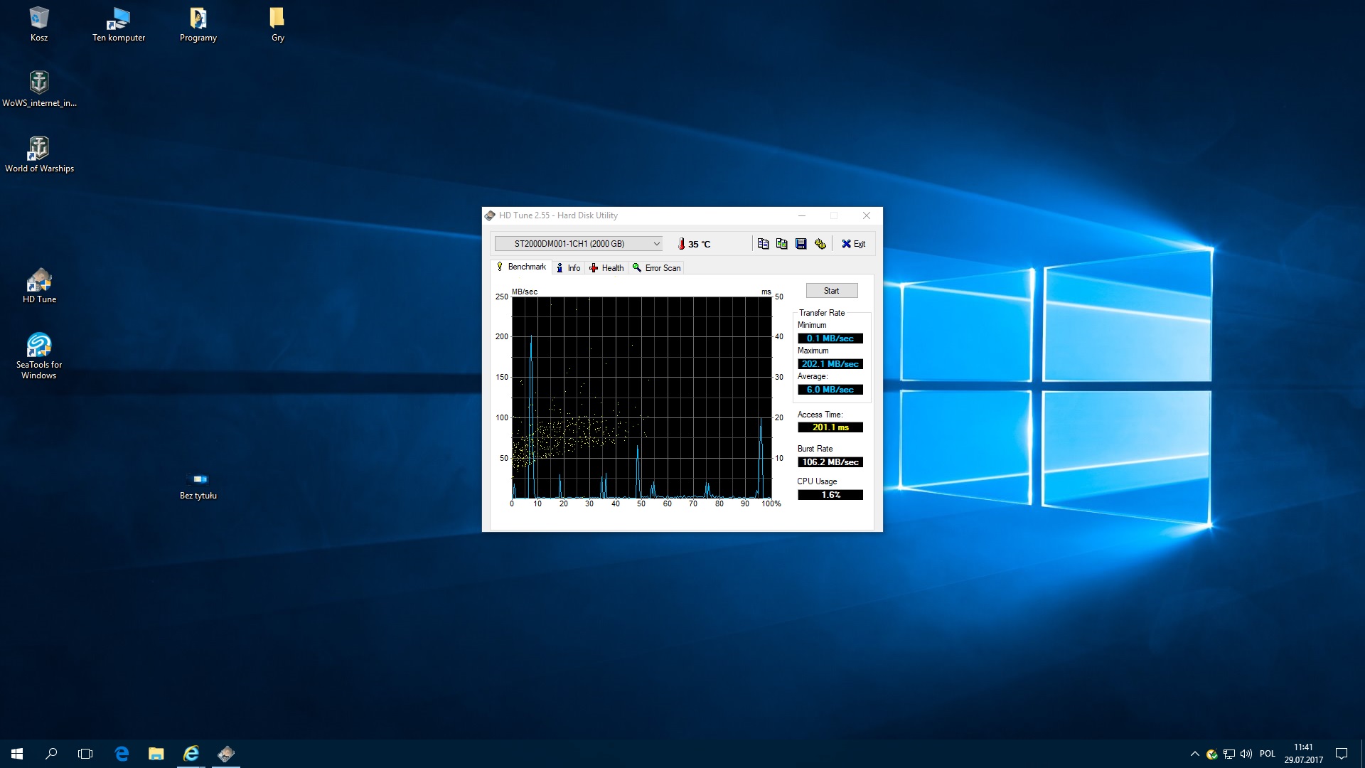This screenshot has width=1365, height=768.
Task: Select drive model from dropdown menu
Action: (579, 244)
